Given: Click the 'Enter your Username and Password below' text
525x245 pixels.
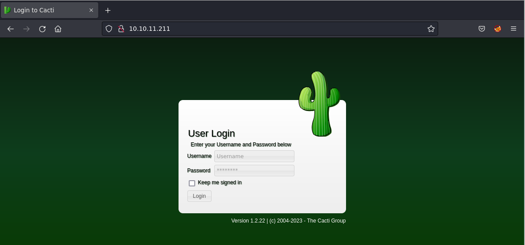Looking at the screenshot, I should [x=241, y=145].
